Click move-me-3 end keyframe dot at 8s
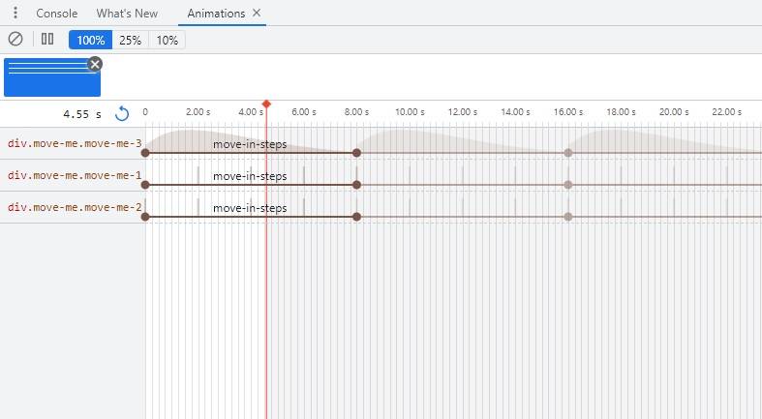Image resolution: width=762 pixels, height=419 pixels. tap(356, 153)
